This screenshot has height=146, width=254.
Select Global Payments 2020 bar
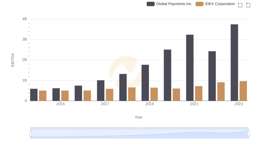168,75
